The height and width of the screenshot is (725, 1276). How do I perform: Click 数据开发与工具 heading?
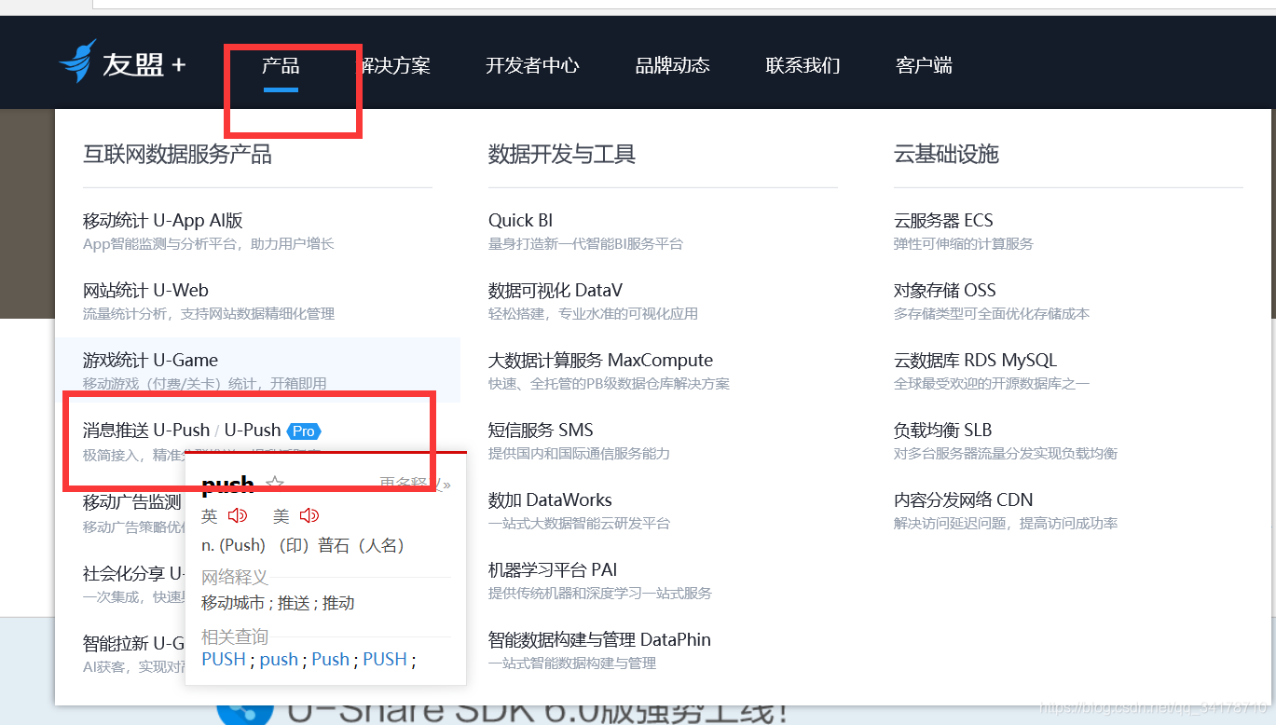pos(562,155)
